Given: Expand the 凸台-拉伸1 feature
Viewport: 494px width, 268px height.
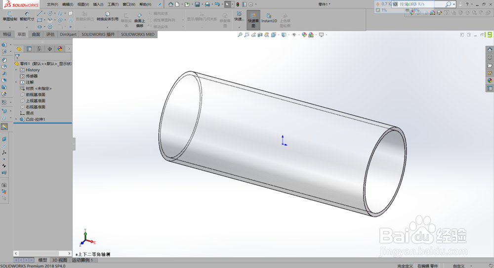Looking at the screenshot, I should (16, 119).
